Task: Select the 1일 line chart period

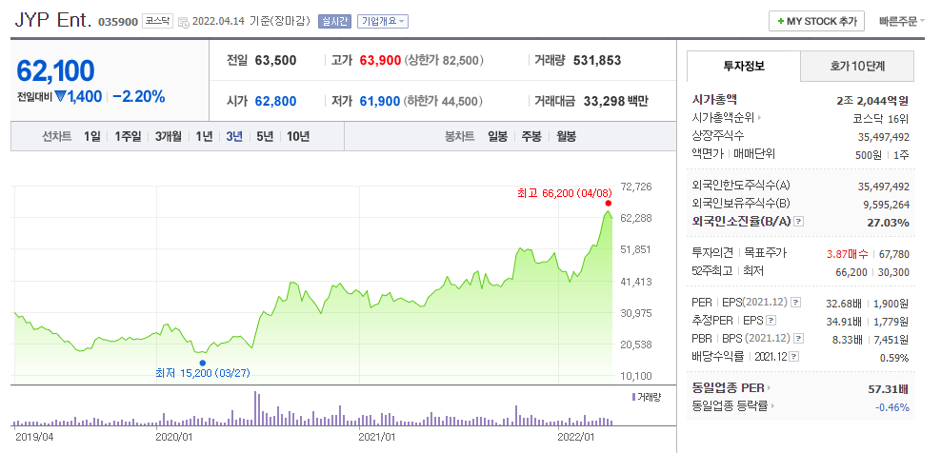Action: pyautogui.click(x=91, y=136)
